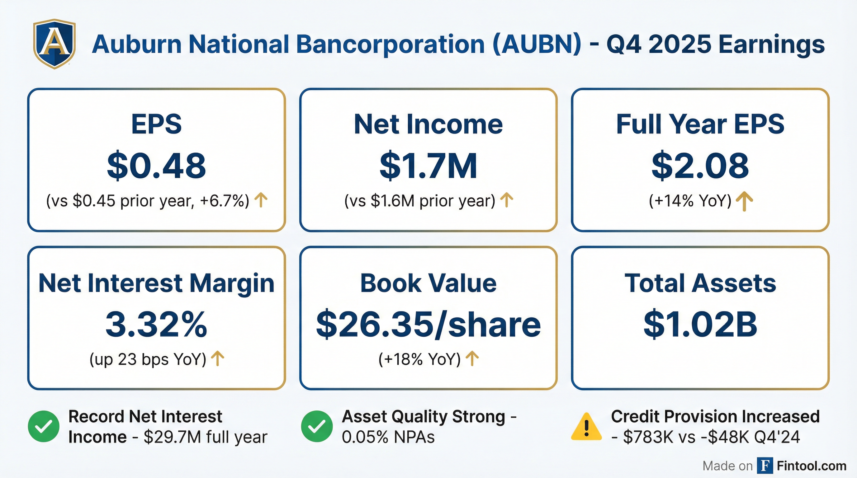
Task: Click the up arrow next to +14% YoY
Action: [744, 201]
